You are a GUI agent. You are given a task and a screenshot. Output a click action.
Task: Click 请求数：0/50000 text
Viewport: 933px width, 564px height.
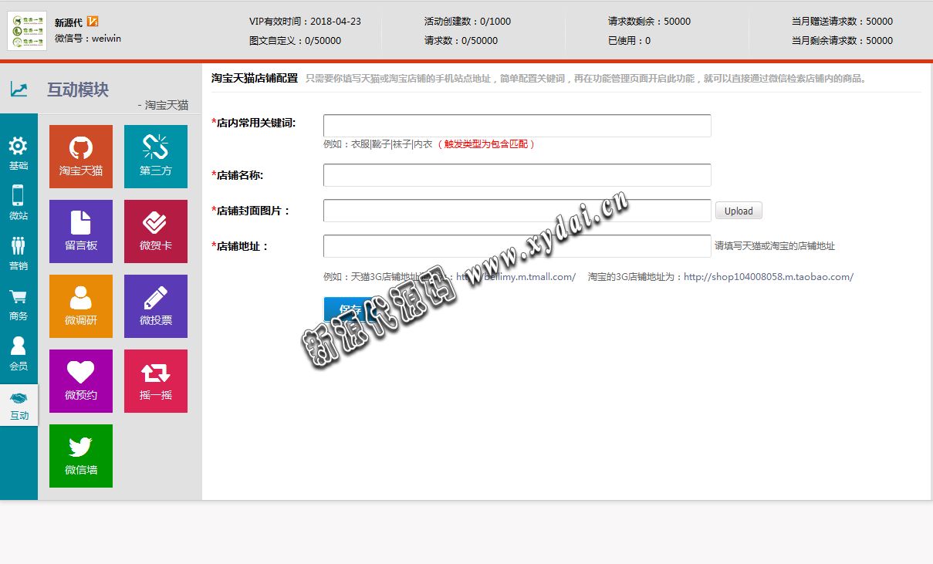(461, 41)
